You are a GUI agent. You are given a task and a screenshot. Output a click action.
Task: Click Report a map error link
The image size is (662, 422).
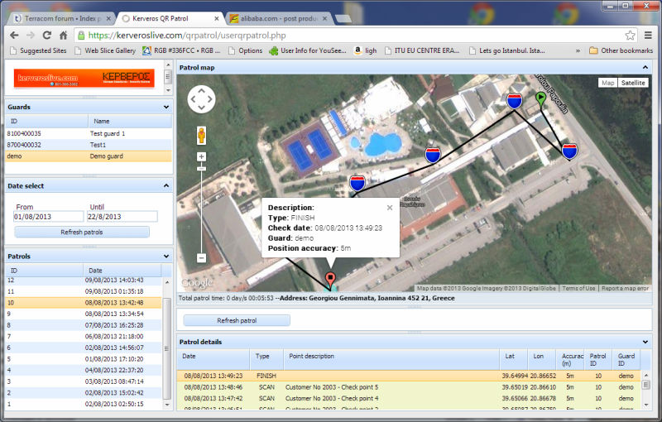(x=625, y=288)
